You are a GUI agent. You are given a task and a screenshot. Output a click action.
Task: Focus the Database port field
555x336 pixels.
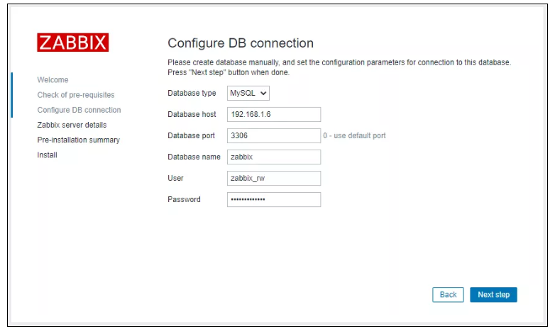pos(274,136)
